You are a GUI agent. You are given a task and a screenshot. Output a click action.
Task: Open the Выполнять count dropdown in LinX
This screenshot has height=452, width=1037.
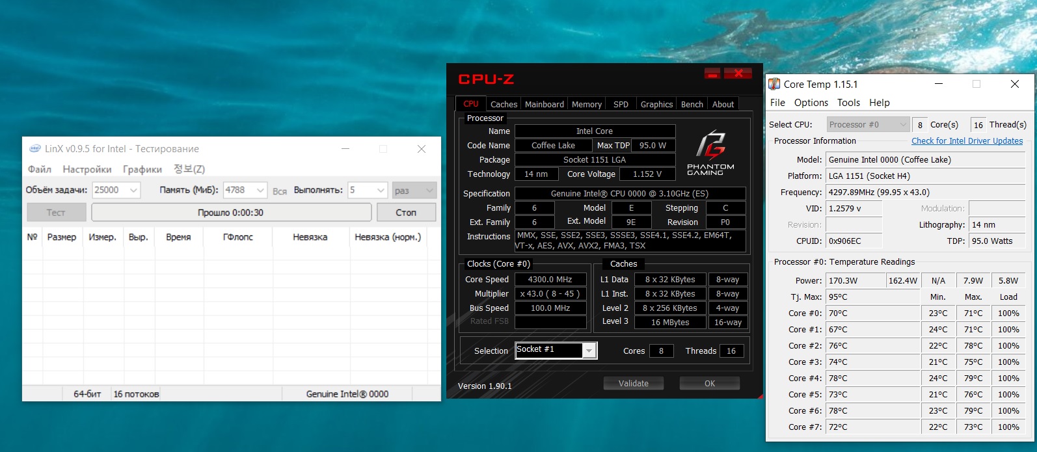381,190
